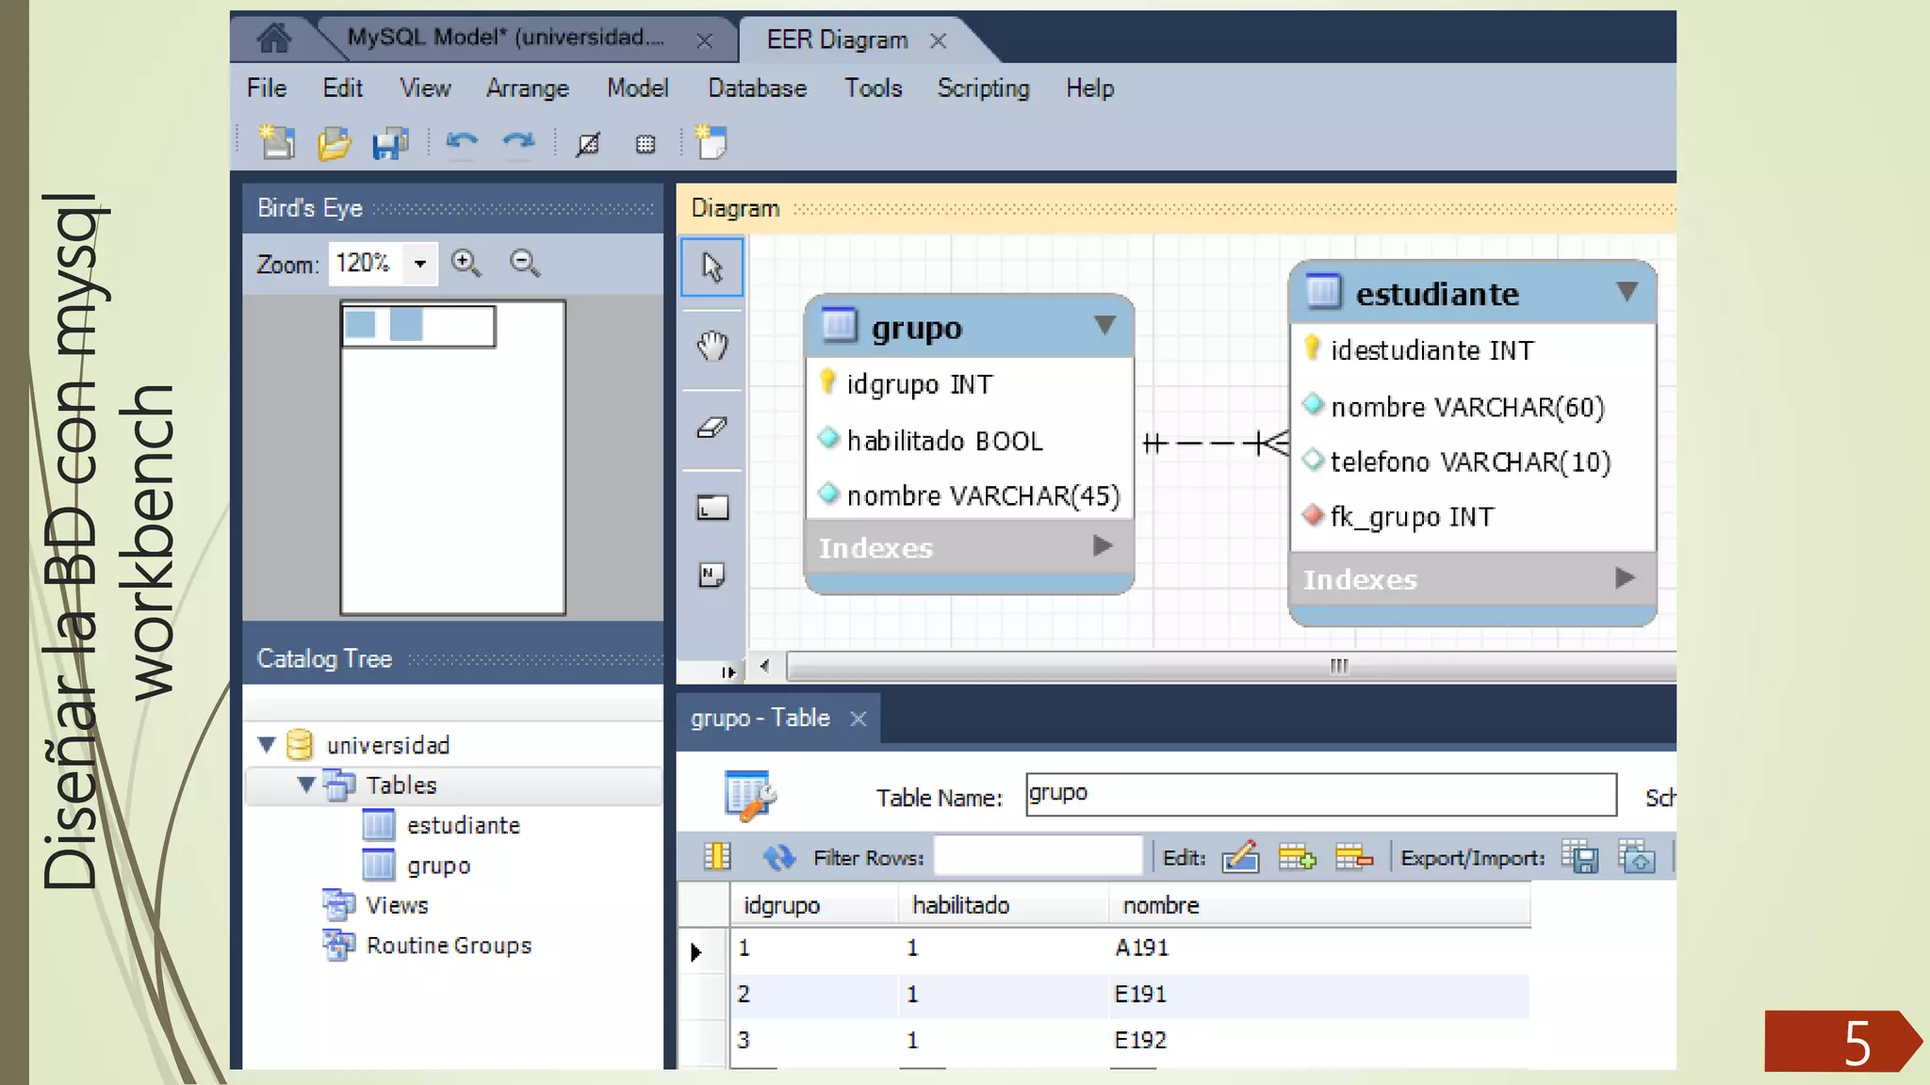The height and width of the screenshot is (1085, 1930).
Task: Click the refresh rows icon
Action: pos(778,857)
